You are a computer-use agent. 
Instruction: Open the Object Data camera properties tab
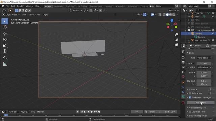pos(183,97)
